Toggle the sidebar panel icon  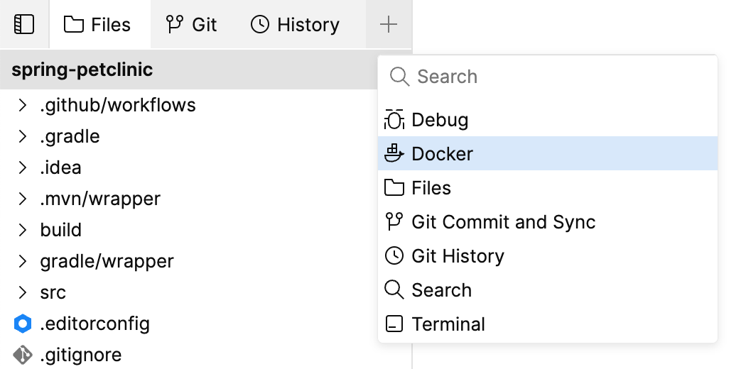(24, 25)
